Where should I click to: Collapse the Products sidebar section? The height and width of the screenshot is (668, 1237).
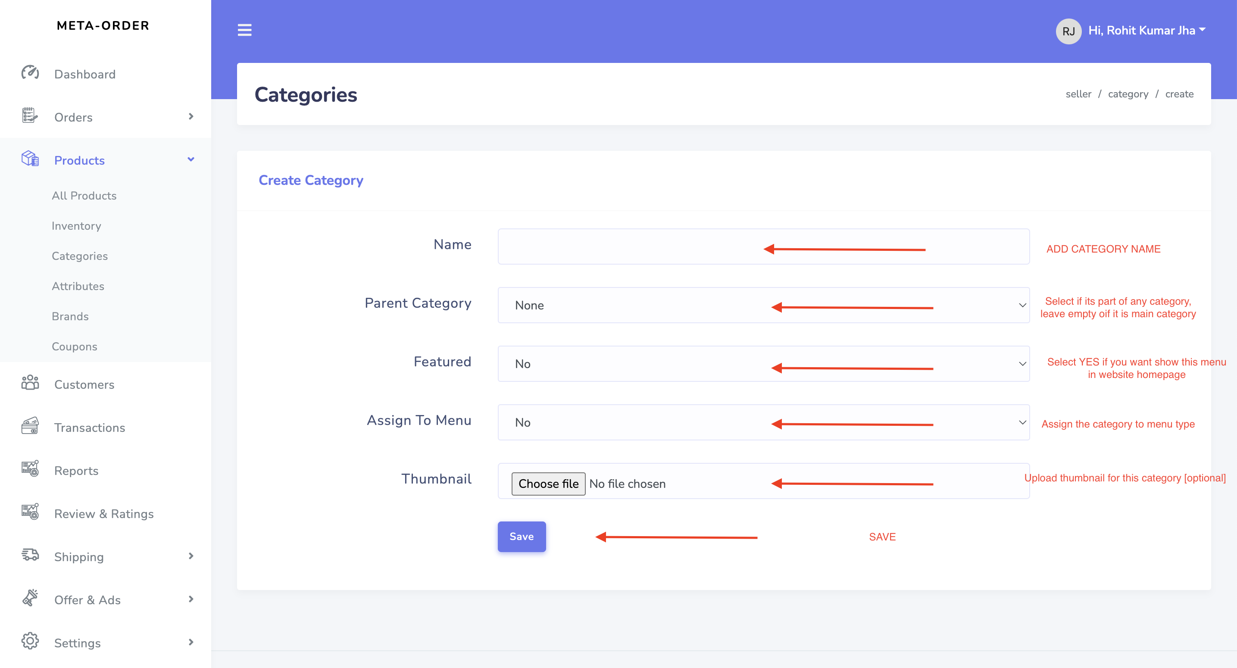[x=191, y=160]
